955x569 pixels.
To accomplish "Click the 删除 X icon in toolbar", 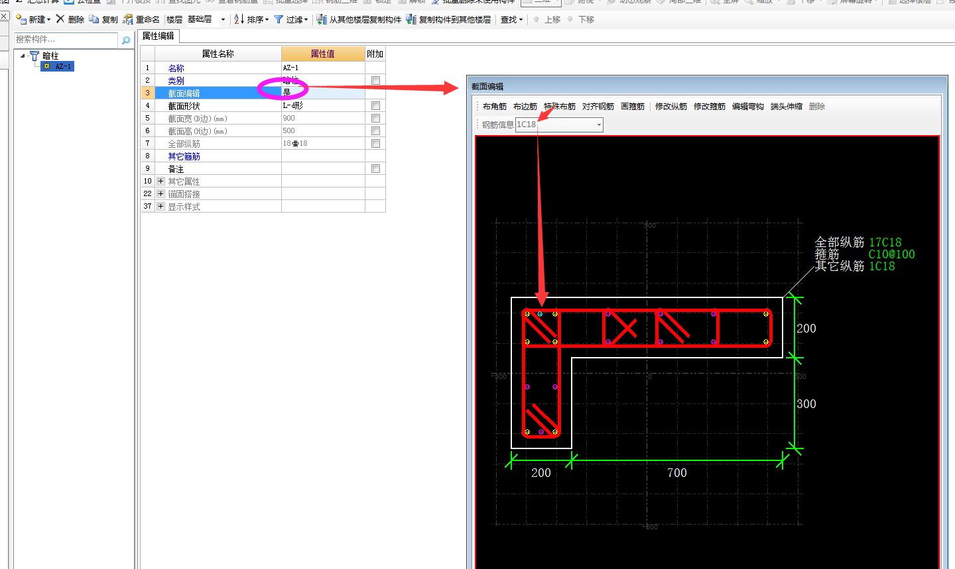I will click(x=60, y=19).
